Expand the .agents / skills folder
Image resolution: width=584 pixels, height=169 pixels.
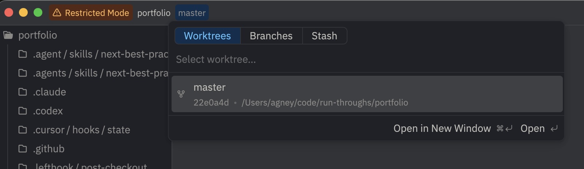(100, 73)
